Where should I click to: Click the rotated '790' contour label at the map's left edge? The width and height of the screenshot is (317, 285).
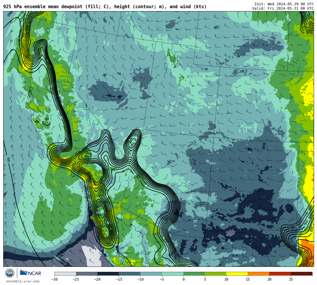pos(8,160)
